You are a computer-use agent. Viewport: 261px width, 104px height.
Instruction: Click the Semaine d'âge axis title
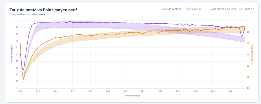[132, 96]
